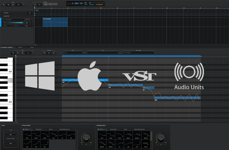
Task: Switch to the STYLE tab
Action: 32,47
